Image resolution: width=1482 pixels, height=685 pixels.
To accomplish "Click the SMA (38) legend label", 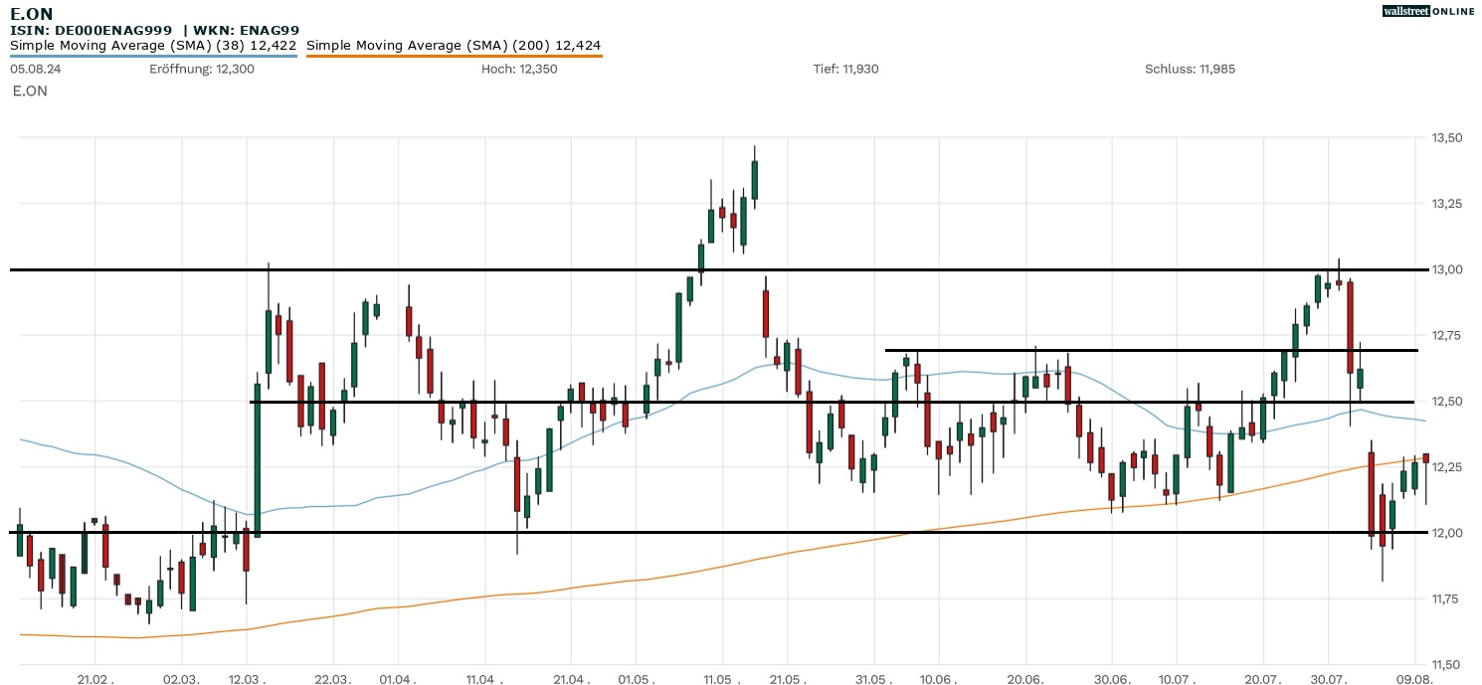I will pos(153,45).
